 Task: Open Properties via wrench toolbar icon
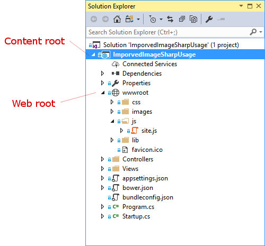pos(209,19)
